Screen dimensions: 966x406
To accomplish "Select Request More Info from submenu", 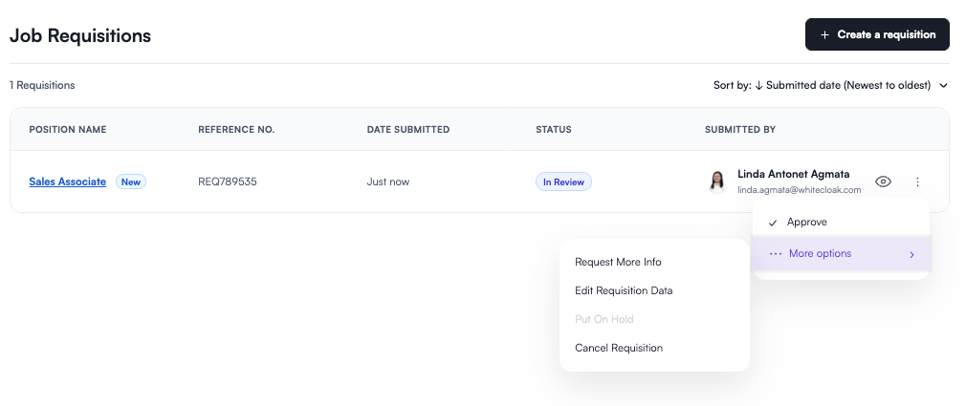I will coord(618,262).
